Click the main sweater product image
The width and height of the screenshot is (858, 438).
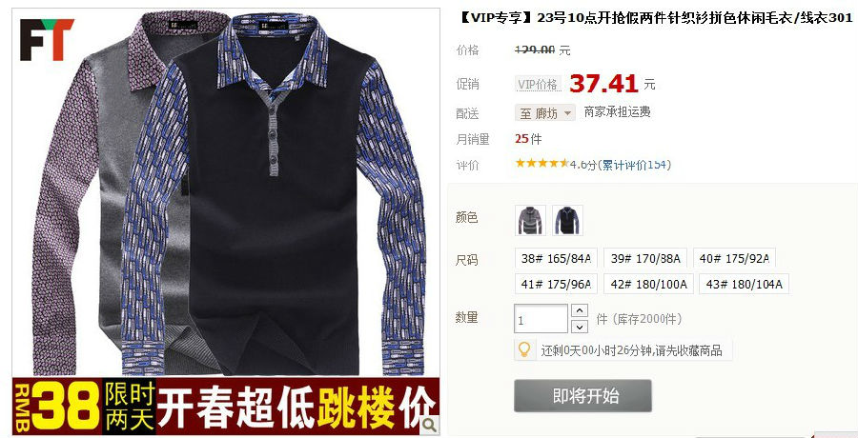click(225, 192)
